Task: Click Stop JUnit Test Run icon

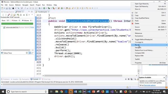Action: pyautogui.click(x=24, y=15)
